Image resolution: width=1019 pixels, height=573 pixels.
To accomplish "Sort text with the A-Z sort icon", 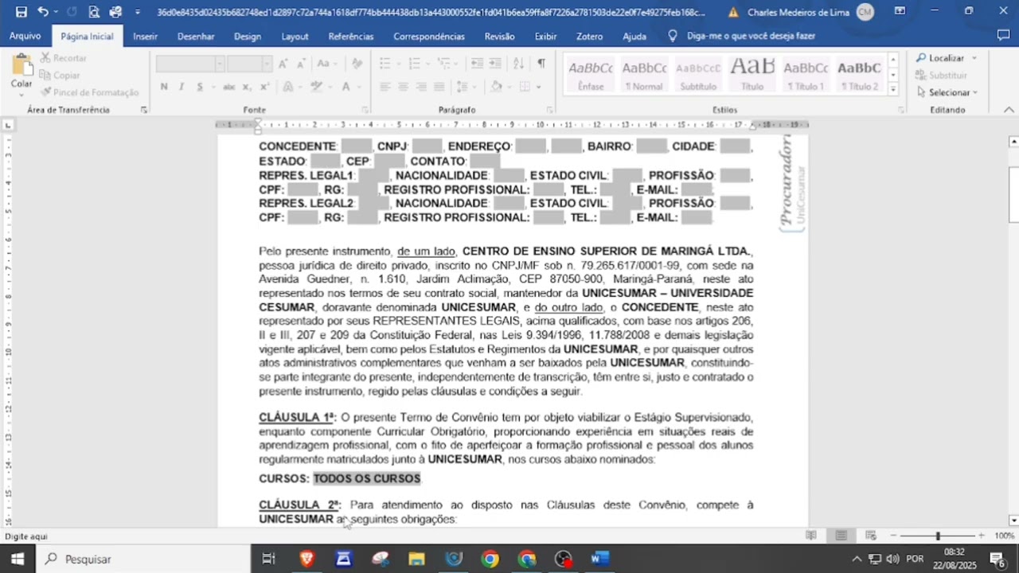I will pyautogui.click(x=519, y=64).
